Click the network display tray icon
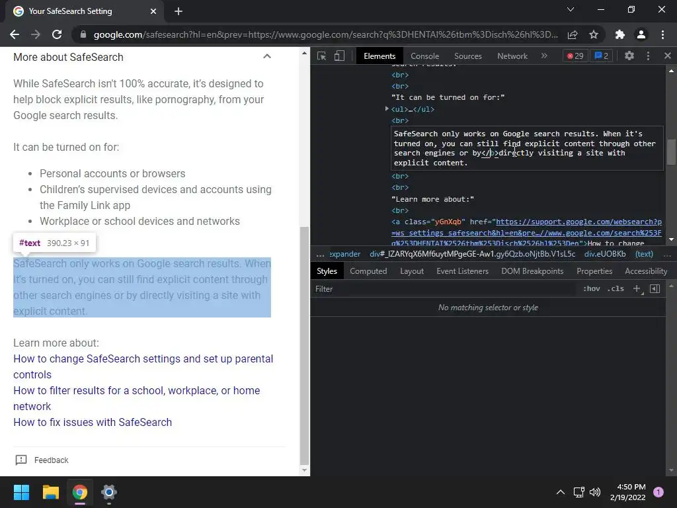This screenshot has width=677, height=508. [x=578, y=492]
